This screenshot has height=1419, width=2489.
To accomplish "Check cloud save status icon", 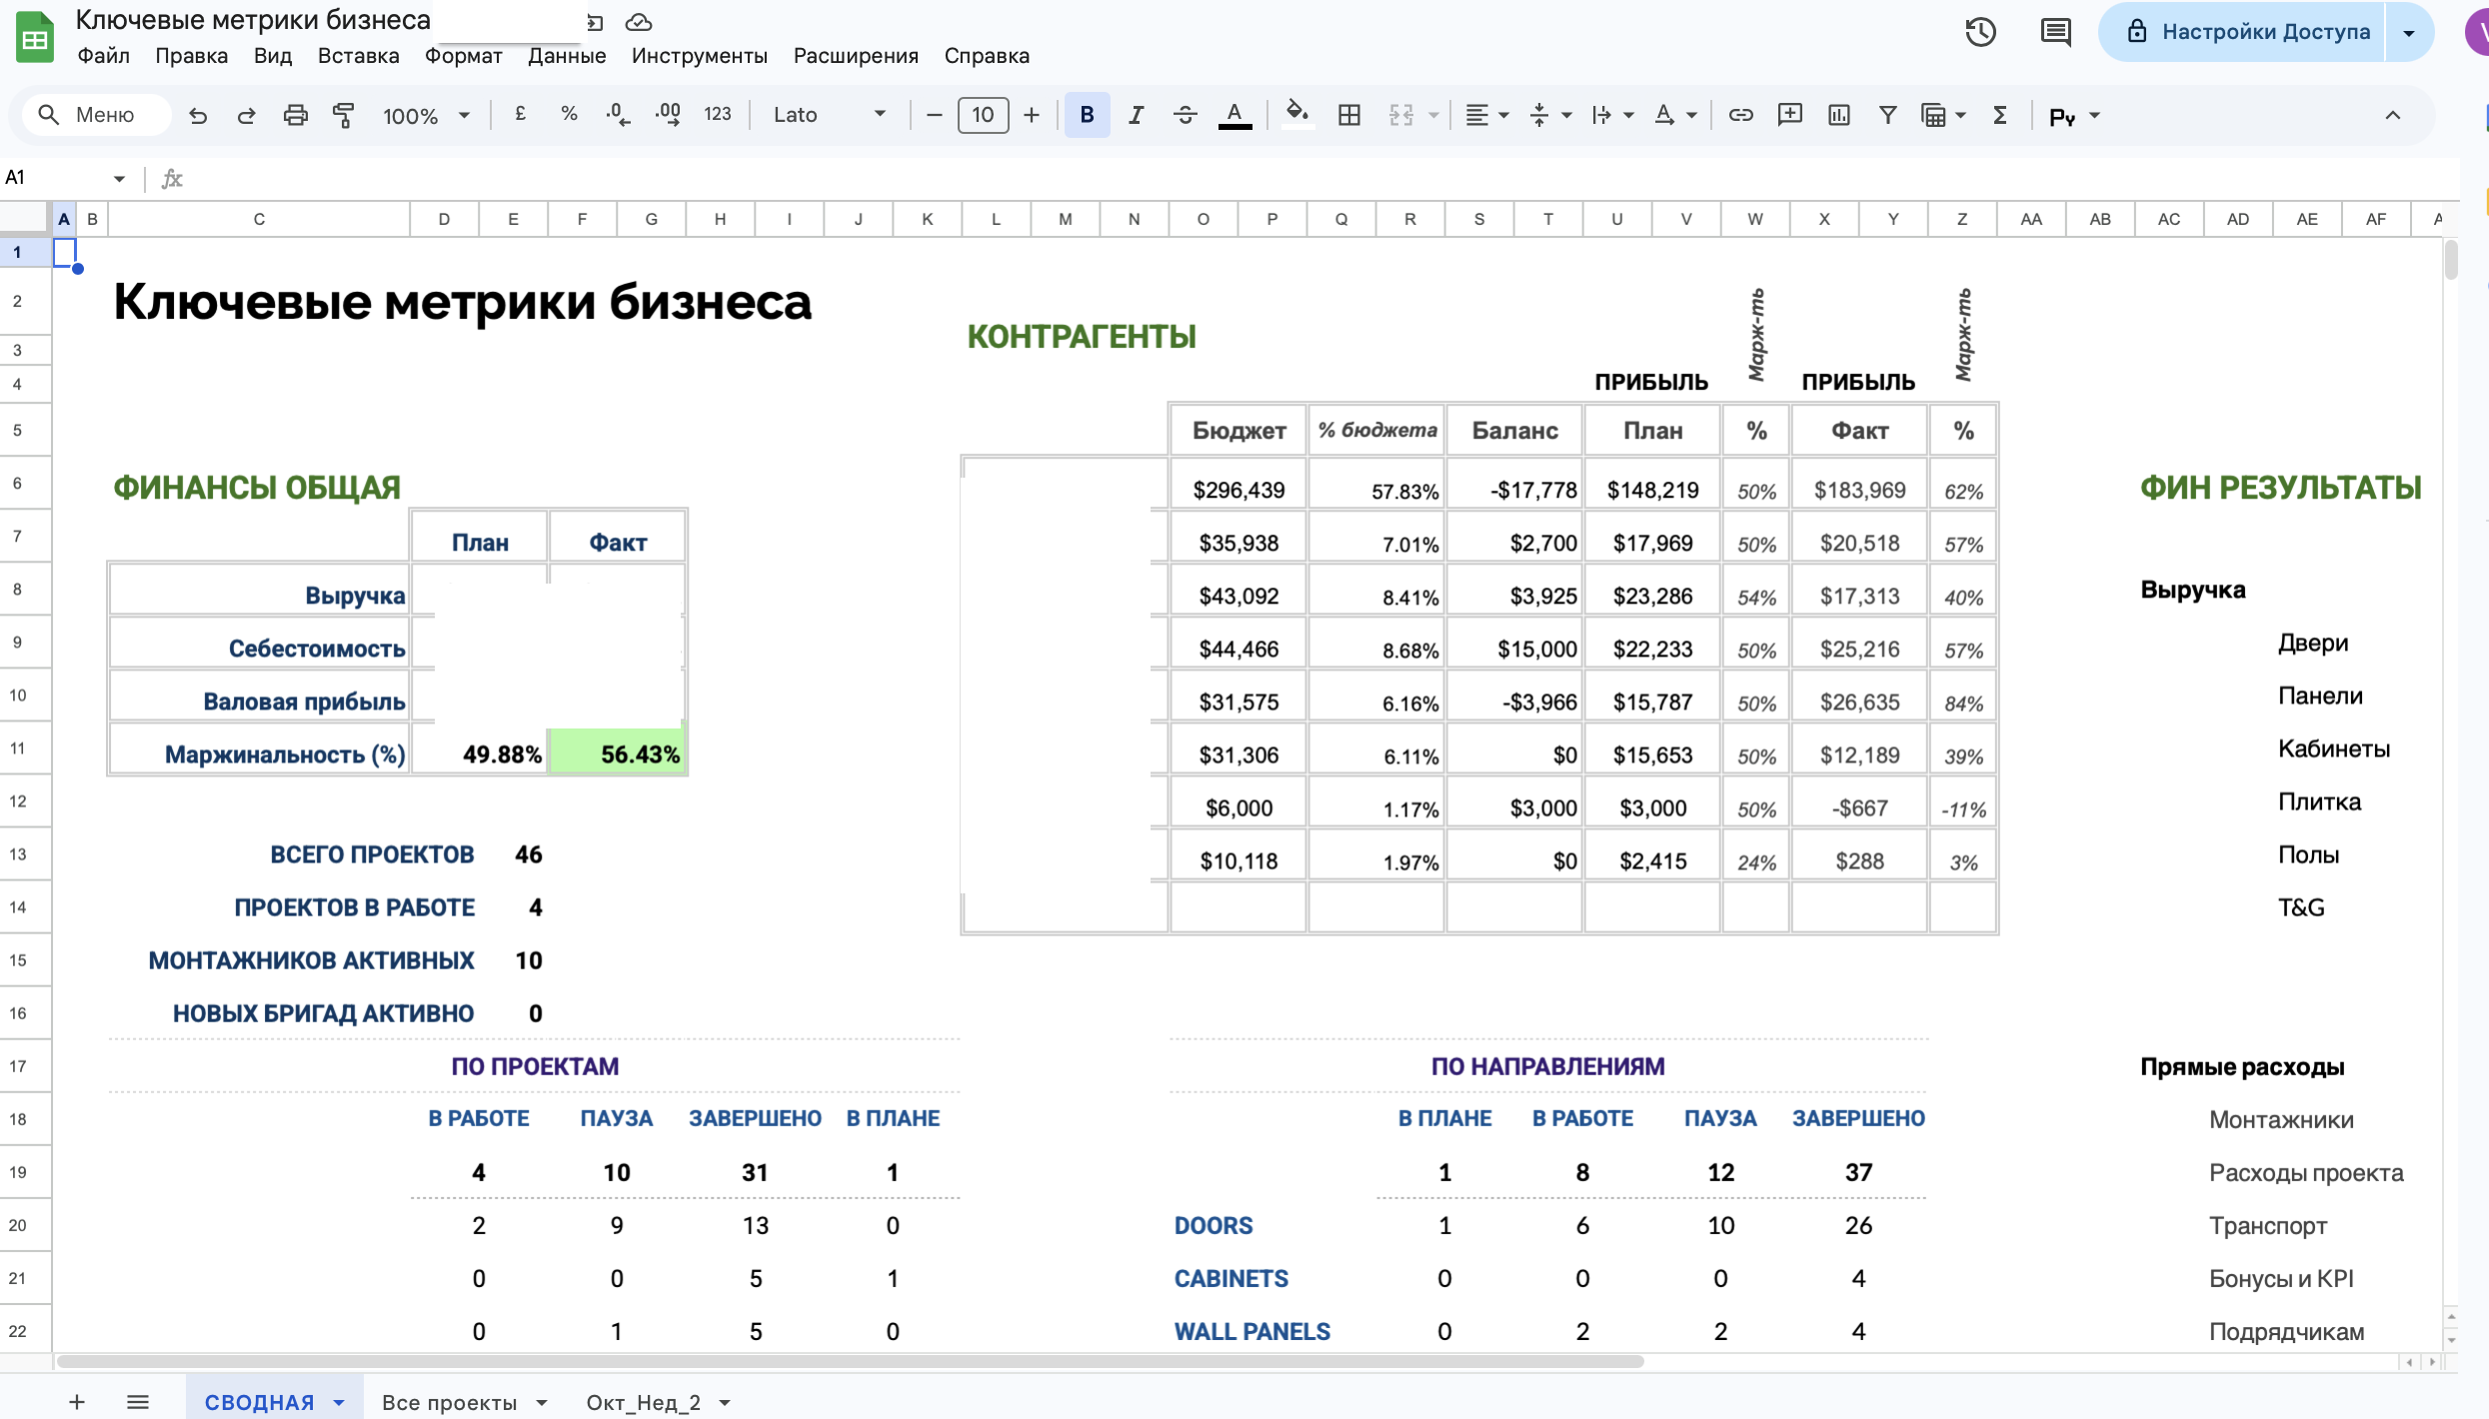I will click(x=638, y=22).
